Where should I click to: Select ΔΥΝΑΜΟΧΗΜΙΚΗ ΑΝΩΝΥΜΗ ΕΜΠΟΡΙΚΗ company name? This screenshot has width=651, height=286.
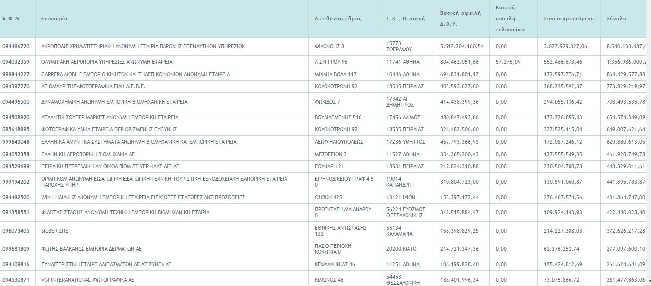[x=115, y=102]
